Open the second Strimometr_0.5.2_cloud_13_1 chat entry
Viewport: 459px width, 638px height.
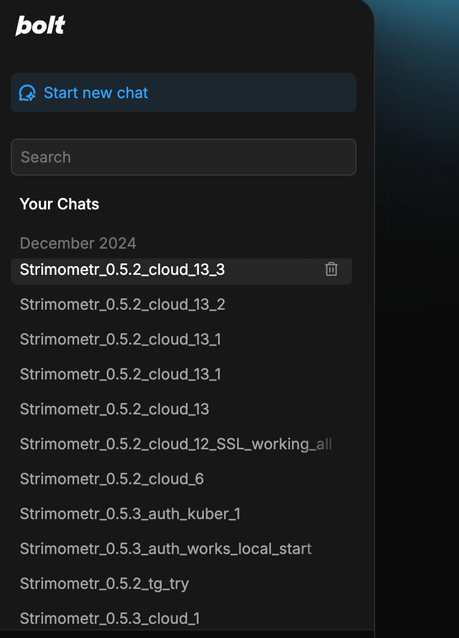click(x=120, y=374)
